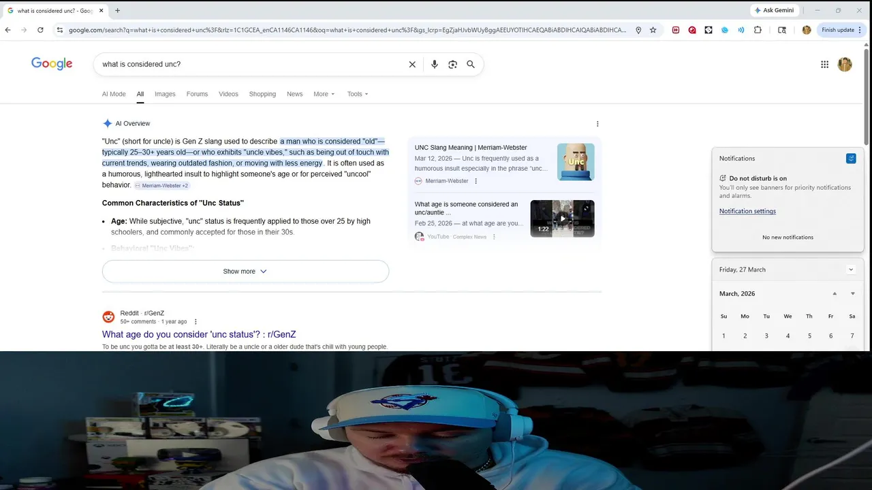This screenshot has height=490, width=872.
Task: Open the Tools dropdown
Action: click(358, 94)
